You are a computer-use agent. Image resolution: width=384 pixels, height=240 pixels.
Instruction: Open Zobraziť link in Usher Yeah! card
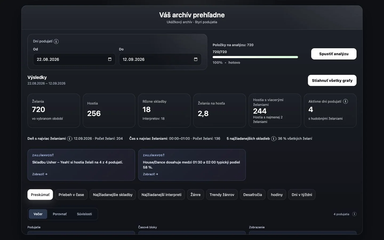coord(40,174)
